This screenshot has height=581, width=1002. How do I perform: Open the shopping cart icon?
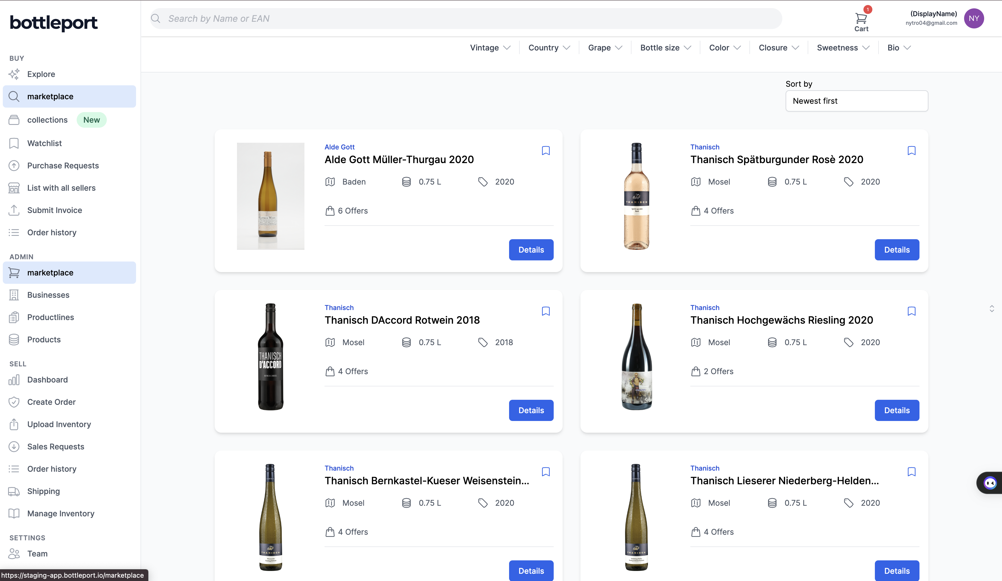pos(861,18)
